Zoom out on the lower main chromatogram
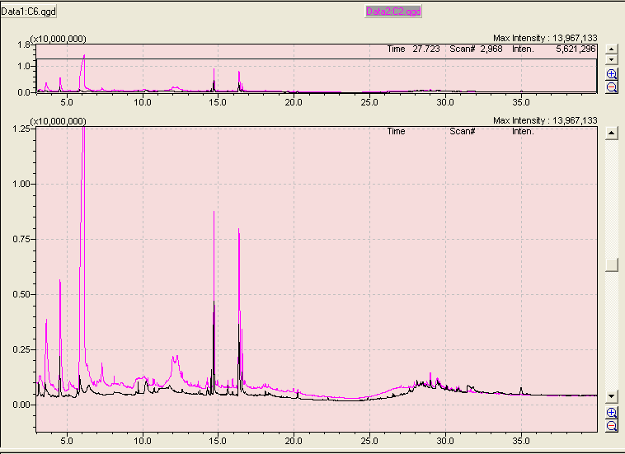Screen dimensions: 625x454 click(x=612, y=426)
